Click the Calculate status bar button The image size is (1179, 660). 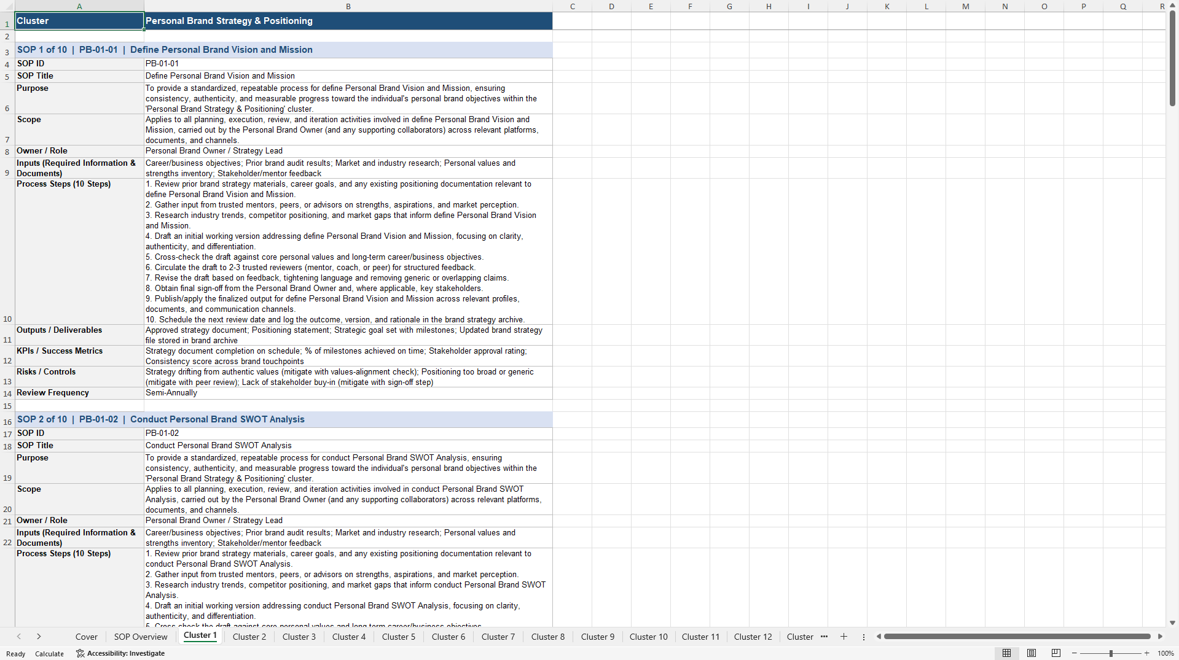[49, 654]
